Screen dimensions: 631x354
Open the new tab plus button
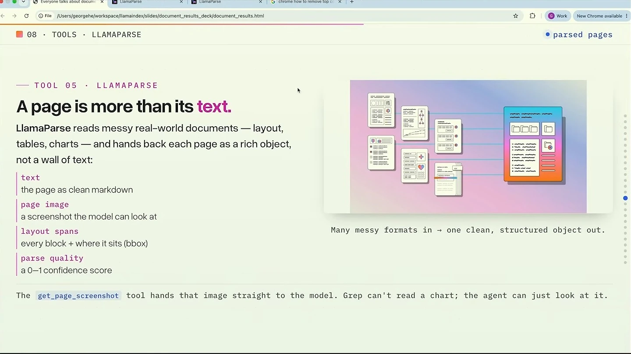[x=351, y=2]
